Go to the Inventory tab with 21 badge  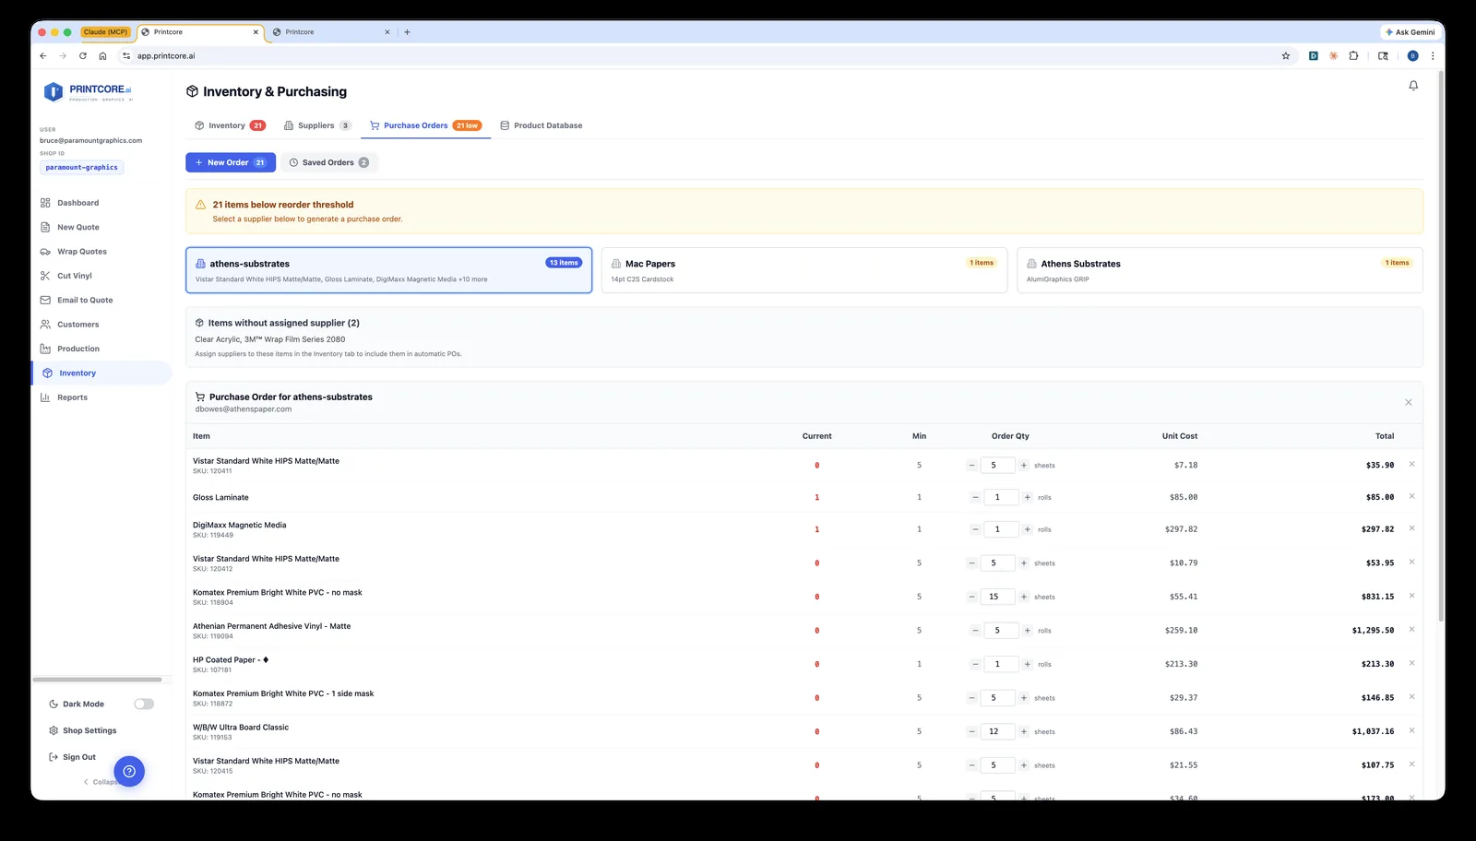click(x=230, y=125)
